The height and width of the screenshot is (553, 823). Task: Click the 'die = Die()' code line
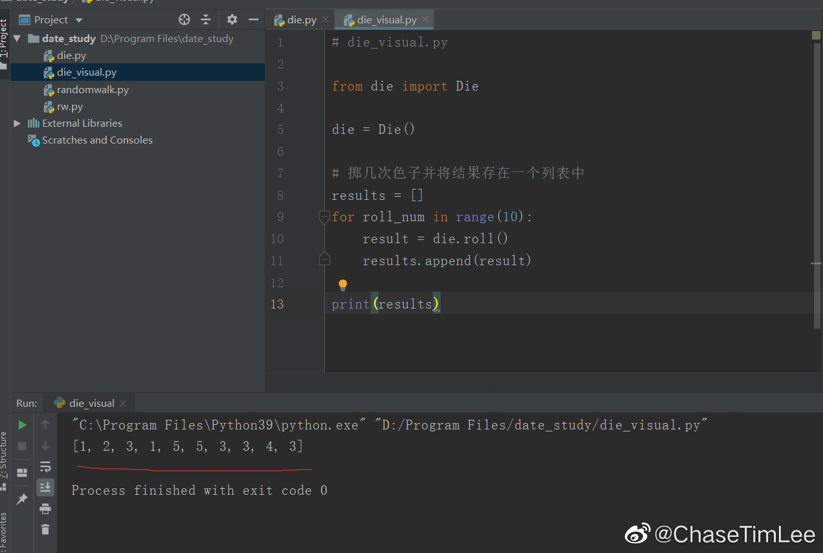(373, 129)
